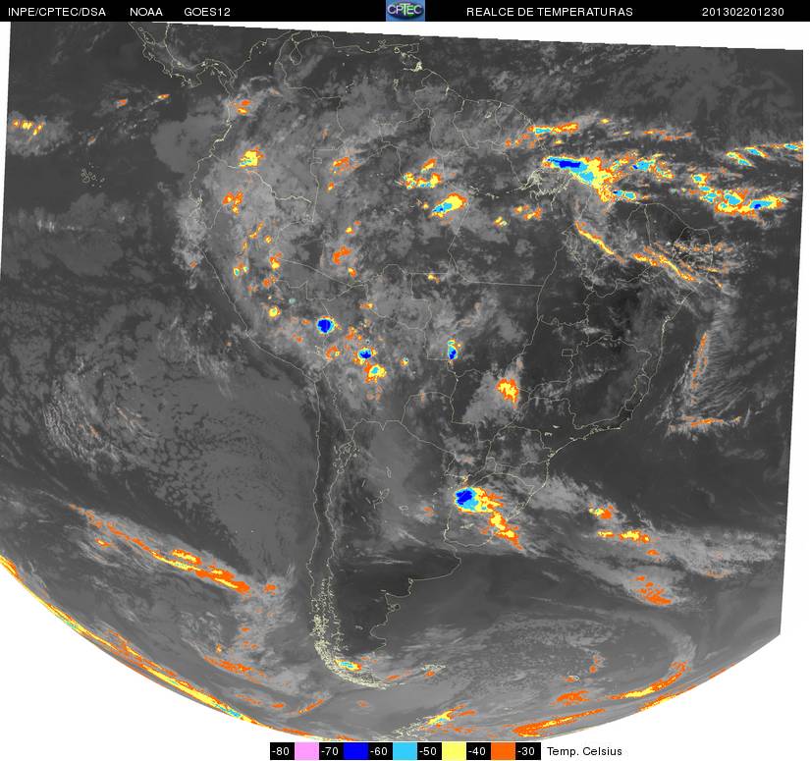Select the pink -80 to -70 legend swatch
Viewport: 810px width, 761px height.
[305, 750]
